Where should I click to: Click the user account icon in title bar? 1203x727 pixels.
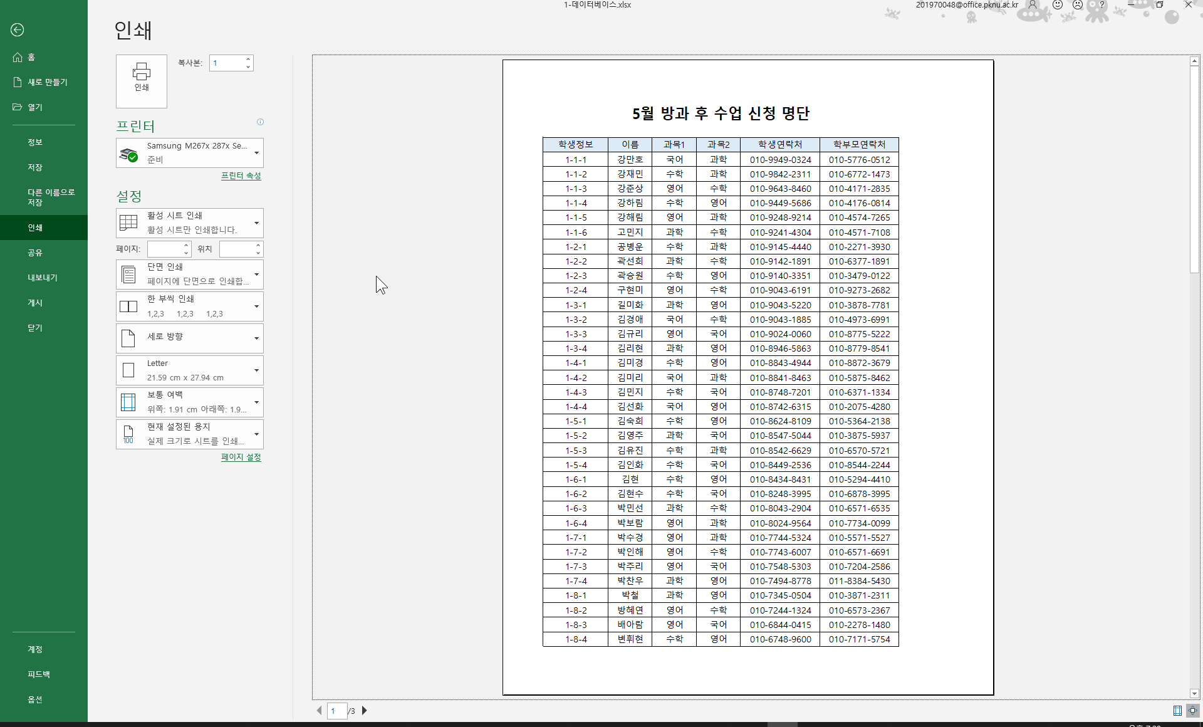pos(1033,5)
